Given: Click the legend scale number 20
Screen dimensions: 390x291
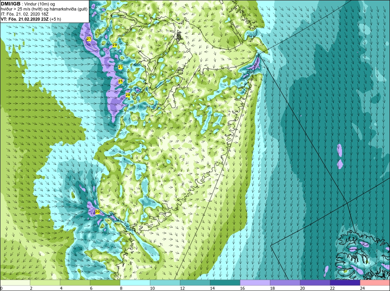Looking at the screenshot, I should (302, 288).
